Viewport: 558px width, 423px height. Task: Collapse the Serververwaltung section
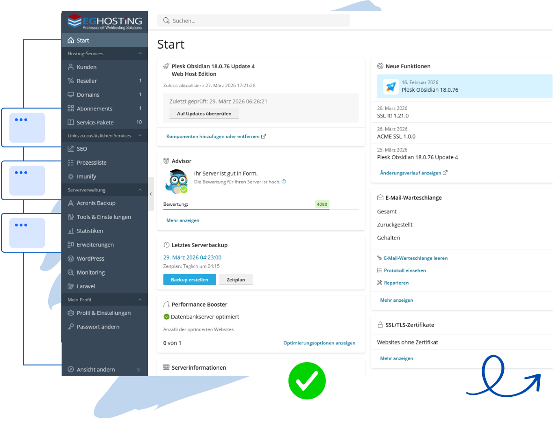(x=139, y=190)
